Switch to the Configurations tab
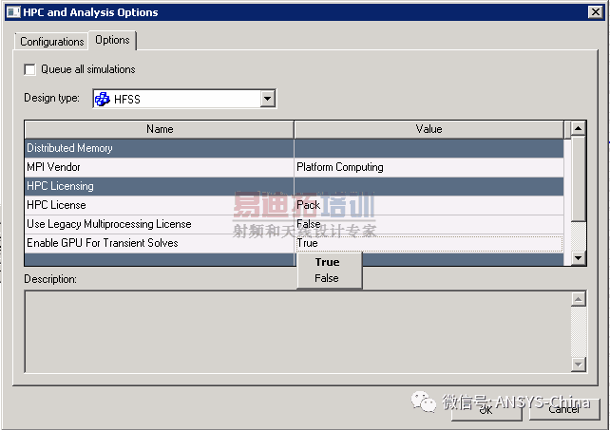Viewport: 610px width, 430px height. pos(51,41)
